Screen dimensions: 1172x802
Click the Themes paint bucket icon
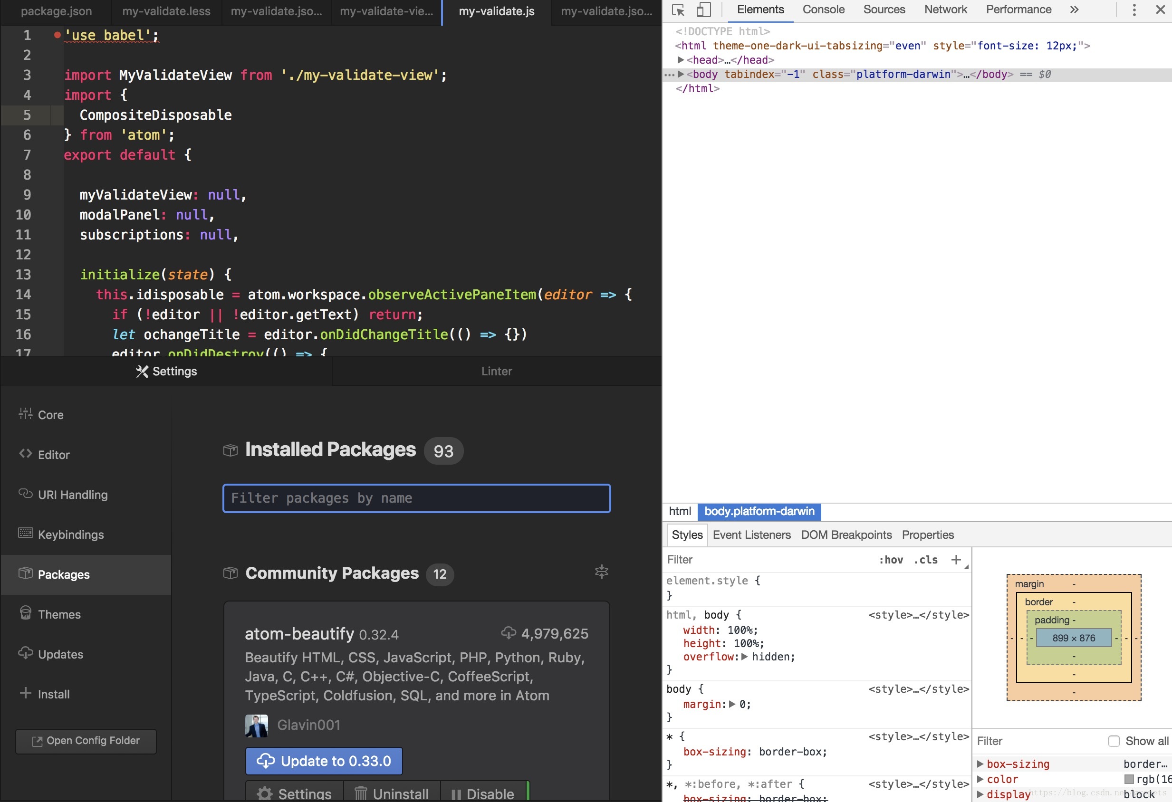pos(25,613)
